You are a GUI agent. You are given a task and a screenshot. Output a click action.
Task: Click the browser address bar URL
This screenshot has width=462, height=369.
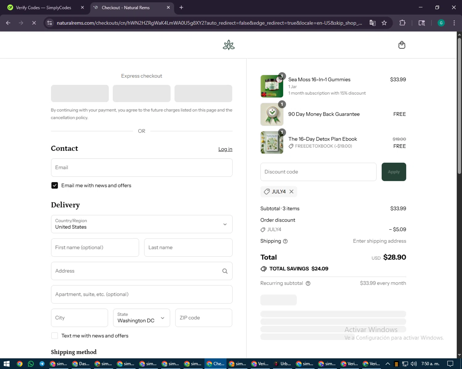pos(209,23)
